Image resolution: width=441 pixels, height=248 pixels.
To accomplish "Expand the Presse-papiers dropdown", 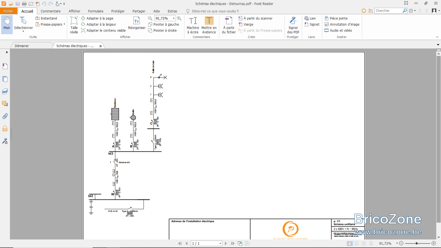I will (64, 25).
